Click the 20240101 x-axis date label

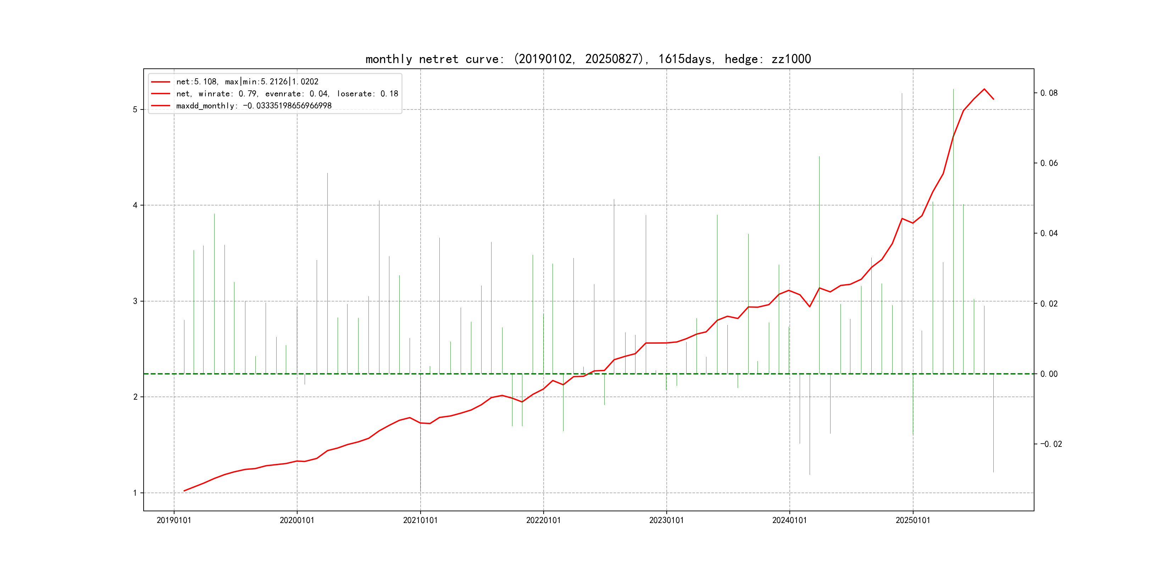(789, 520)
